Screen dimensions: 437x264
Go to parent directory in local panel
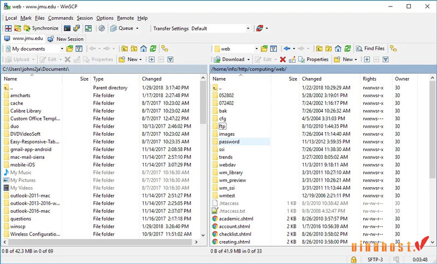pyautogui.click(x=125, y=49)
